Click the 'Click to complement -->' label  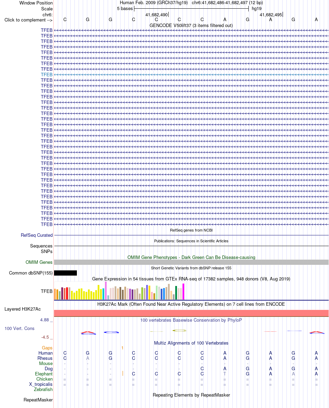(28, 20)
